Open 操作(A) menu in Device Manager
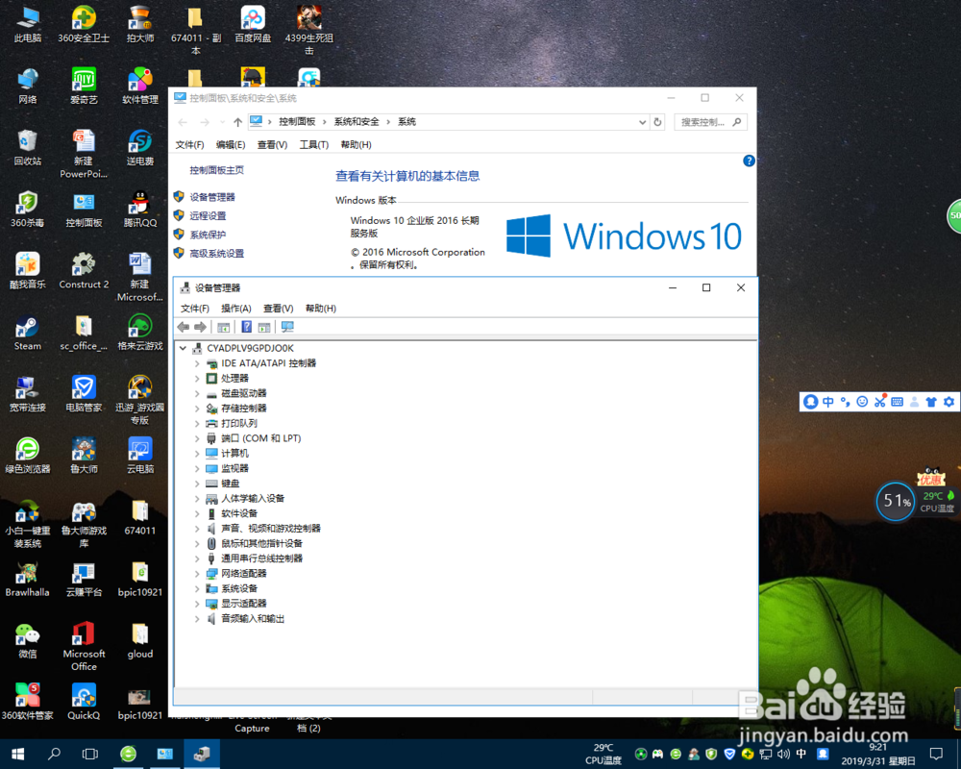This screenshot has width=961, height=769. click(236, 309)
